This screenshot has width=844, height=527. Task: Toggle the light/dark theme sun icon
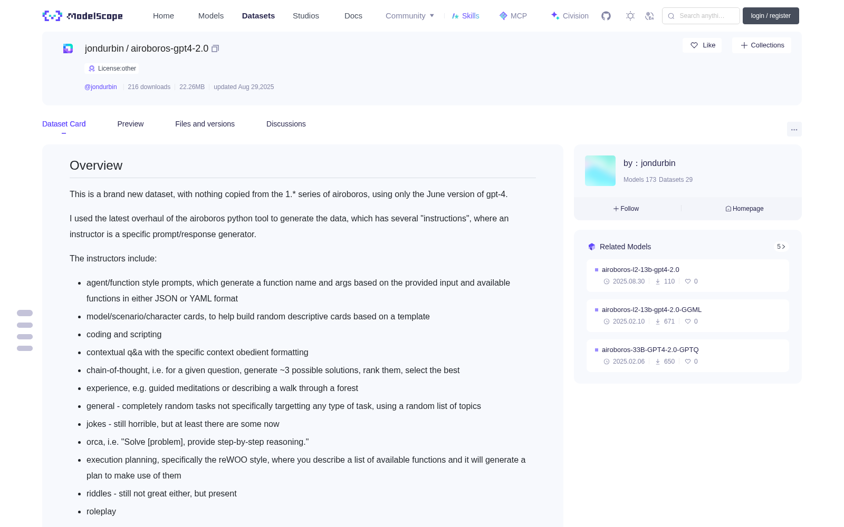point(630,16)
